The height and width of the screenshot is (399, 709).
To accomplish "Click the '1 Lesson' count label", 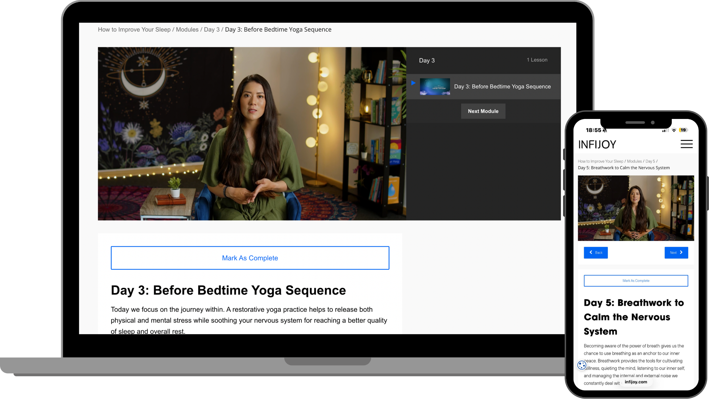I will coord(537,60).
